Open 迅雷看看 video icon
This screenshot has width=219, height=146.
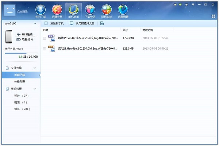pyautogui.click(x=123, y=11)
